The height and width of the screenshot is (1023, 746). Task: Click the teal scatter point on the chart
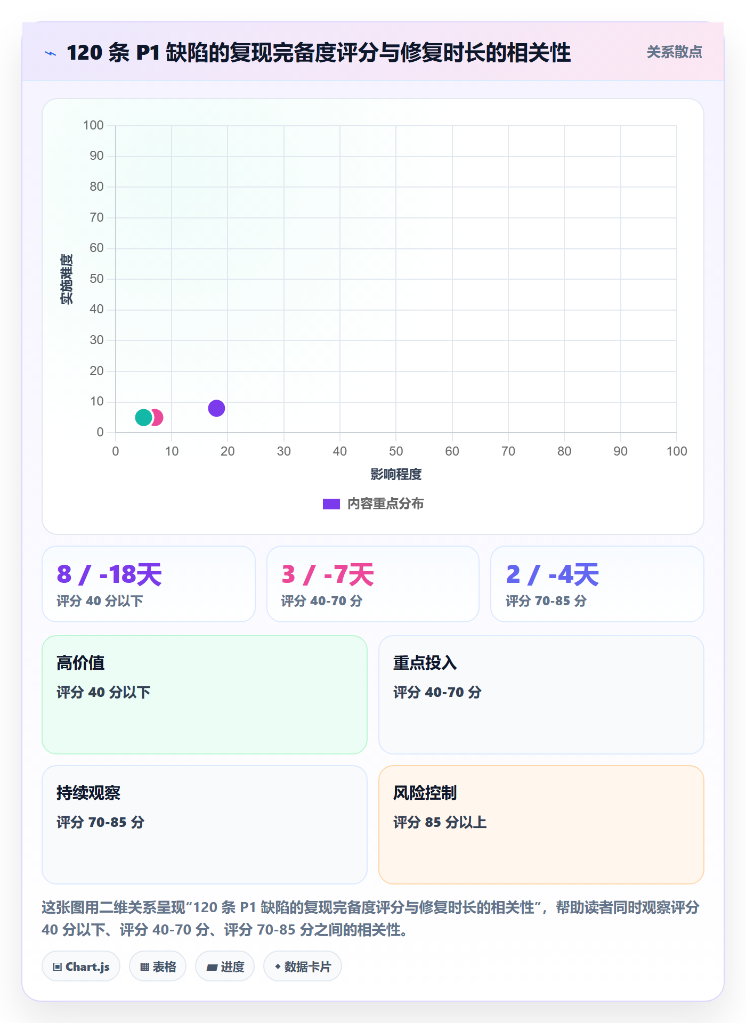tap(143, 417)
